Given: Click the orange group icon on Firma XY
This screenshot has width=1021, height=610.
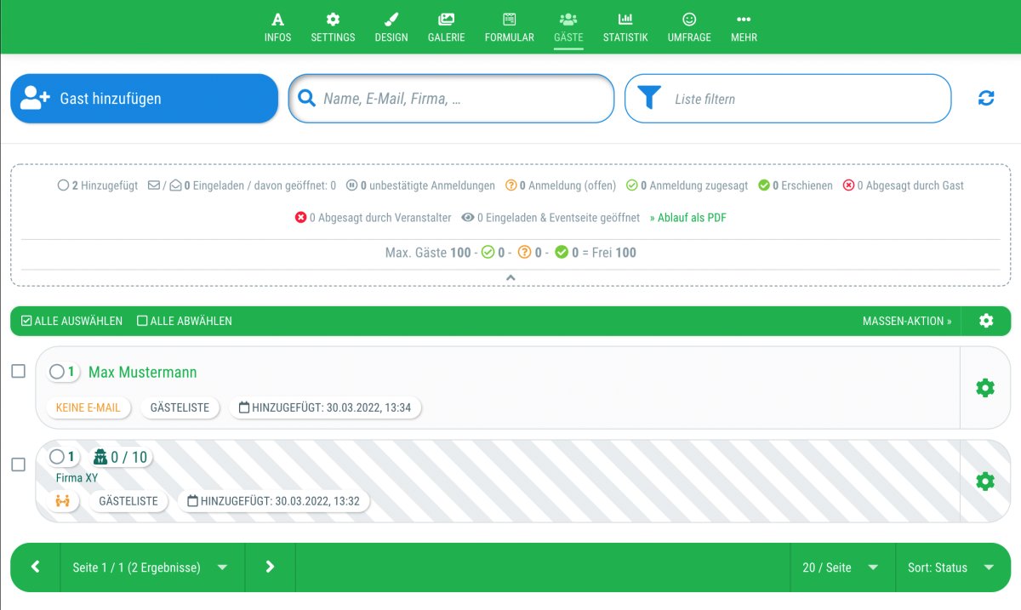Looking at the screenshot, I should (x=62, y=501).
